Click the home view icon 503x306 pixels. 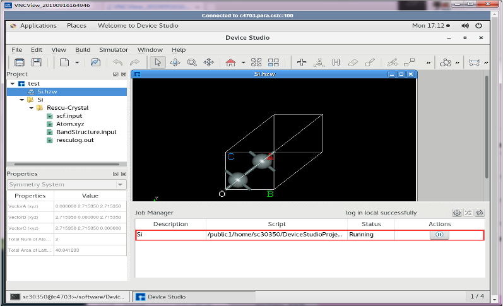(x=230, y=62)
